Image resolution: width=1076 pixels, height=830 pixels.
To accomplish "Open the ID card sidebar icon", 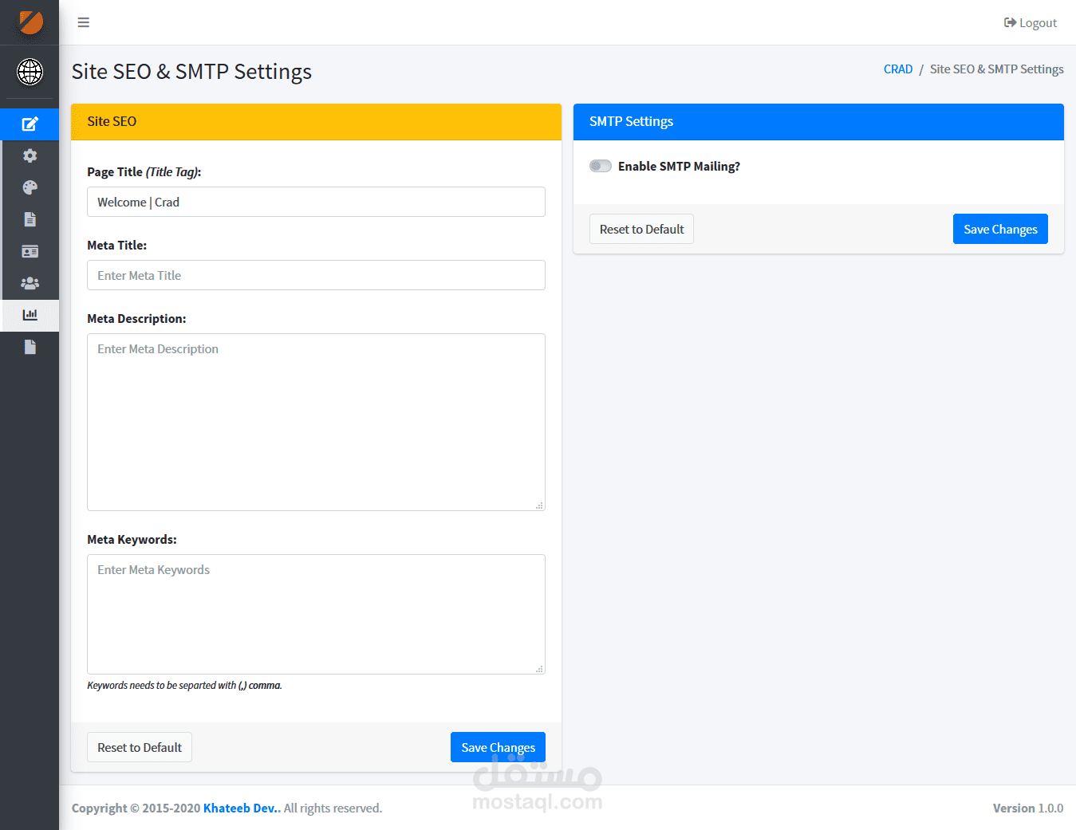I will (30, 251).
